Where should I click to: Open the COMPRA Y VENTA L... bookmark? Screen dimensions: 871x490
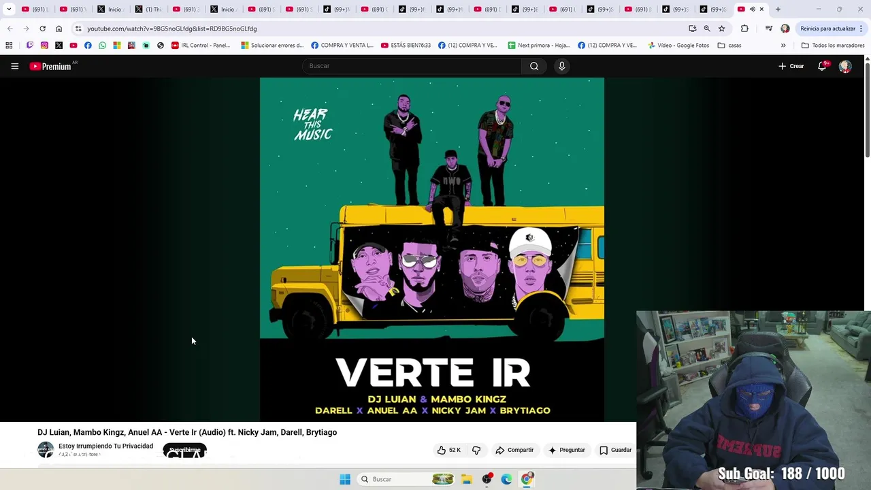[x=342, y=46]
